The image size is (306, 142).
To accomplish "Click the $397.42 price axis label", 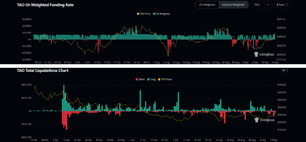I will (x=281, y=19).
